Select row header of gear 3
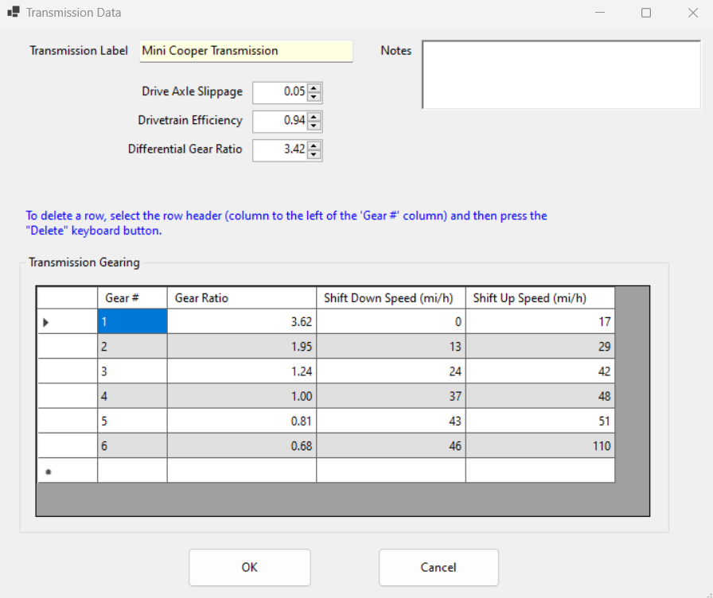713x598 pixels. [68, 371]
